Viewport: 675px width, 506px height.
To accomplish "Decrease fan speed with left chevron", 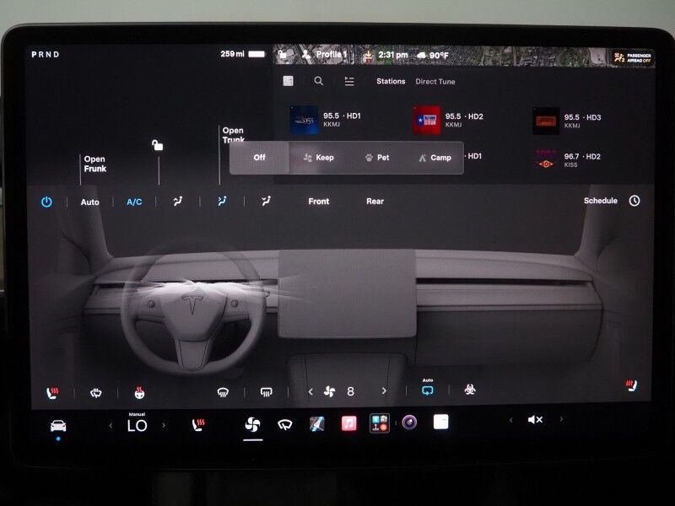I will point(310,391).
